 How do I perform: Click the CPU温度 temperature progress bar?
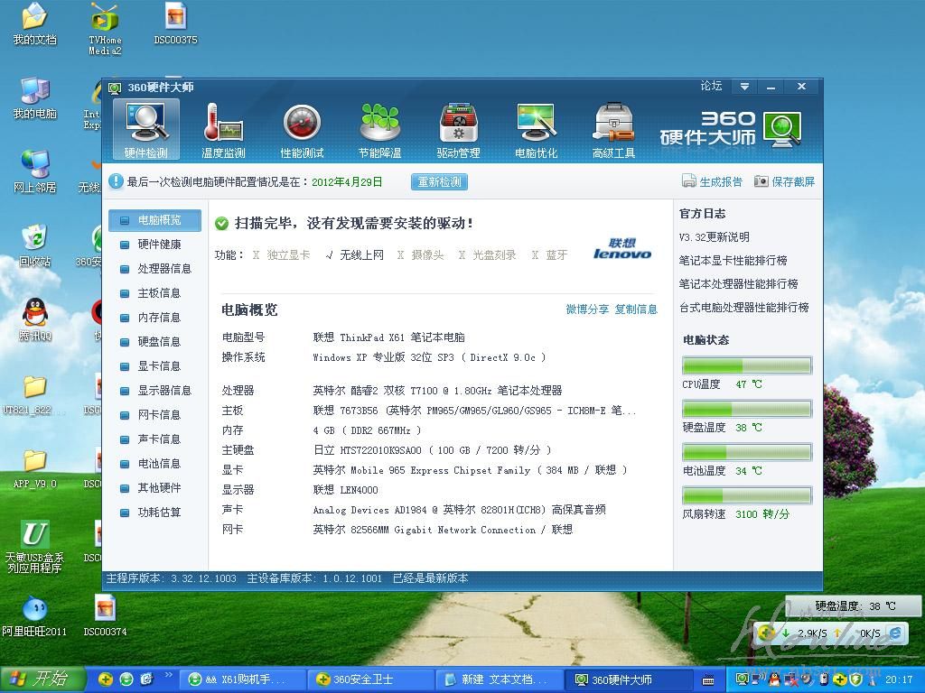(x=746, y=365)
